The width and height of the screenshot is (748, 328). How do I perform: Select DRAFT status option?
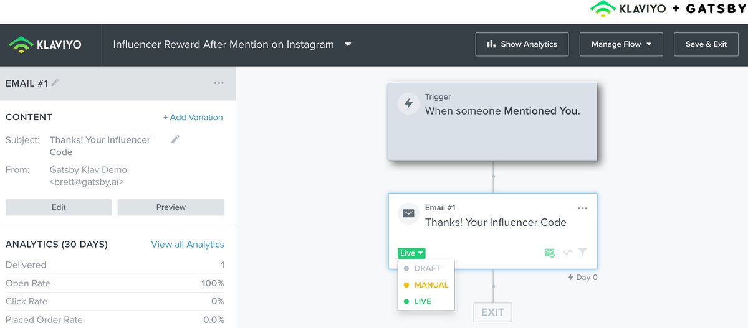pyautogui.click(x=426, y=268)
